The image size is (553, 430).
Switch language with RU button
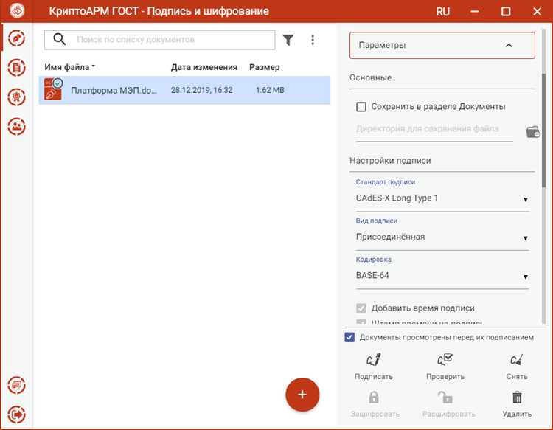(x=442, y=11)
